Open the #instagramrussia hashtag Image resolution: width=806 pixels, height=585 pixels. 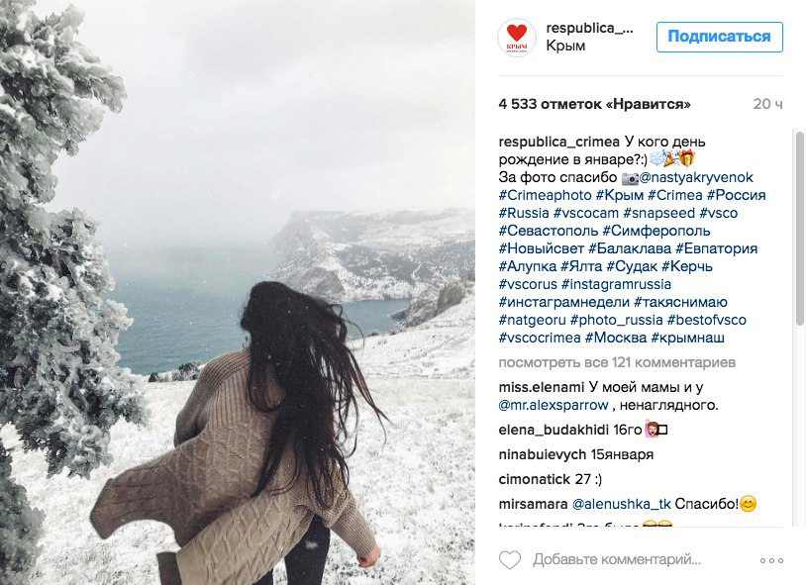(x=616, y=284)
